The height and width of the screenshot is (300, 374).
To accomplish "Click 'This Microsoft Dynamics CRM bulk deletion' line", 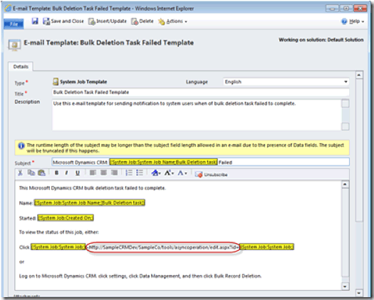I will (93, 188).
